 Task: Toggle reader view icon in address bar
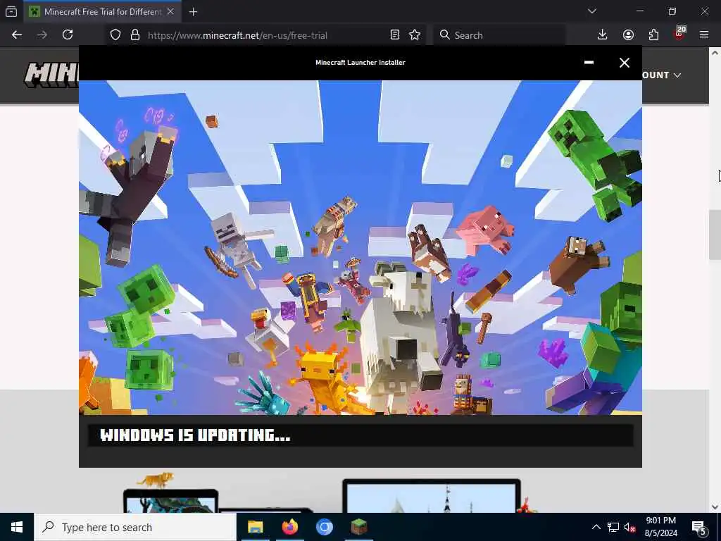tap(394, 35)
